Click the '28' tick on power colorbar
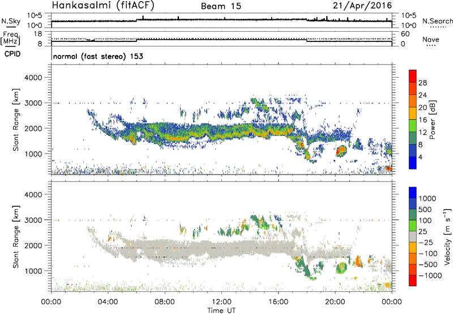The image size is (453, 314). coord(422,83)
